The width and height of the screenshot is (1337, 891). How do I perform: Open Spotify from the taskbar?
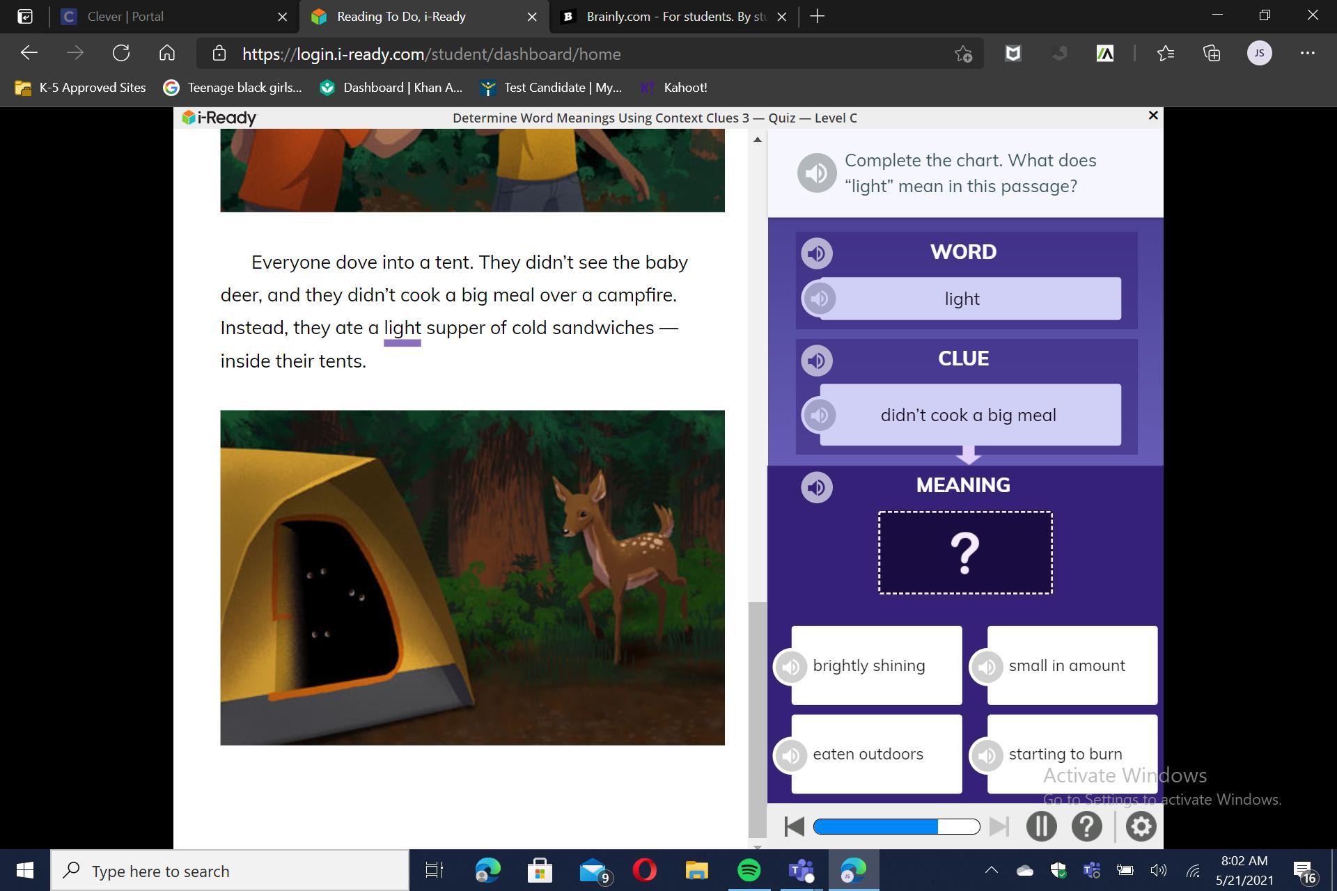749,870
